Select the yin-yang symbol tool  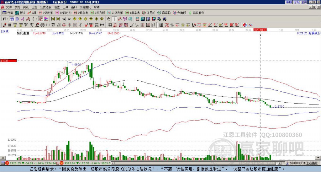tap(245, 25)
